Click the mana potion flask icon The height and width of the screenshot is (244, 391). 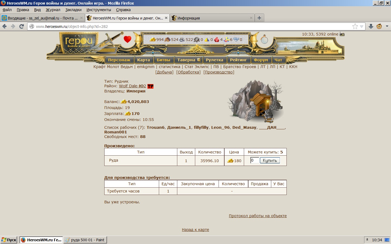coord(264,39)
